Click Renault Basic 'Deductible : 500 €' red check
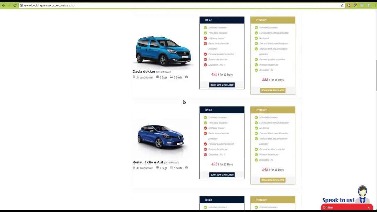Screen dimensions: 377x212 click(205, 155)
